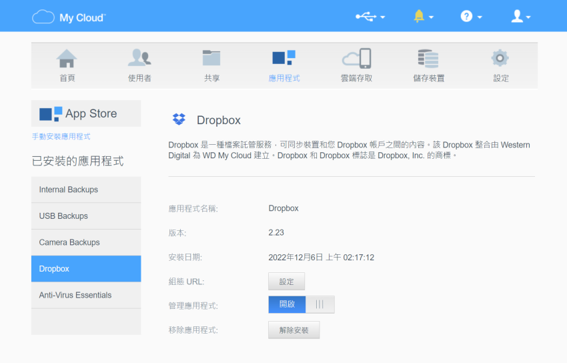Expand the help dropdown arrow
Screen dimensions: 567x363
(480, 17)
